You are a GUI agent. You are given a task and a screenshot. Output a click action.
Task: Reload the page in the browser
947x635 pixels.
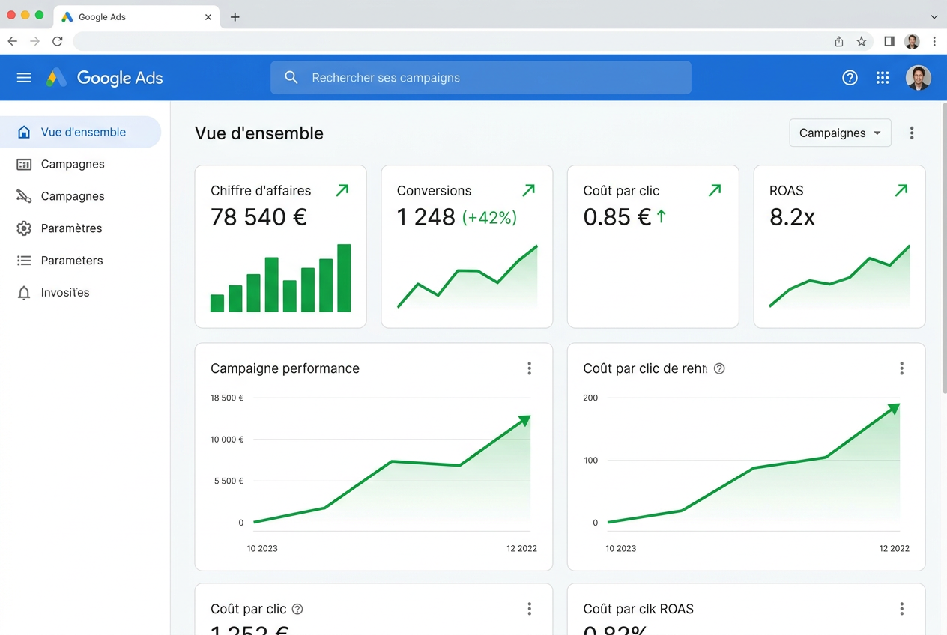coord(57,41)
